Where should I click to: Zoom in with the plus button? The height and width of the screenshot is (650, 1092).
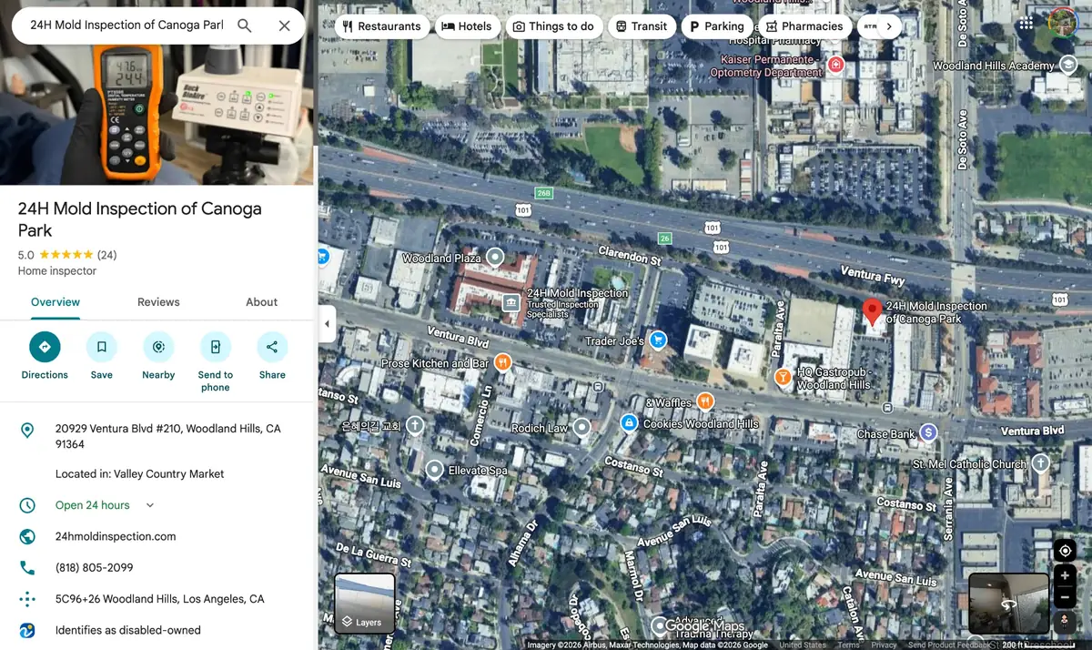click(1065, 576)
